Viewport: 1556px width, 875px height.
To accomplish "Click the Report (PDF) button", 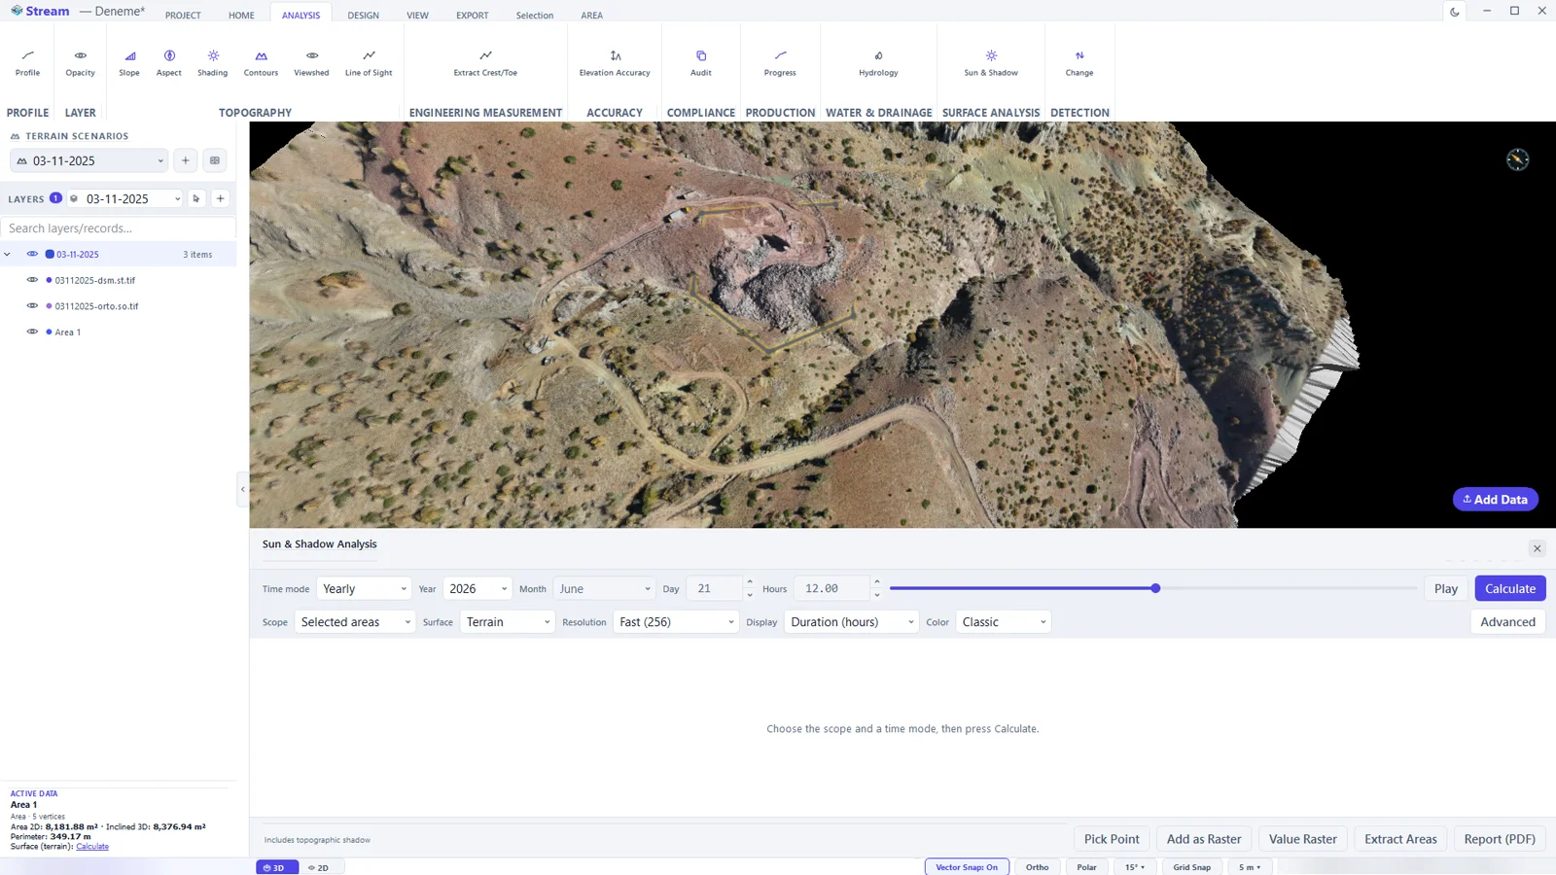I will tap(1500, 839).
